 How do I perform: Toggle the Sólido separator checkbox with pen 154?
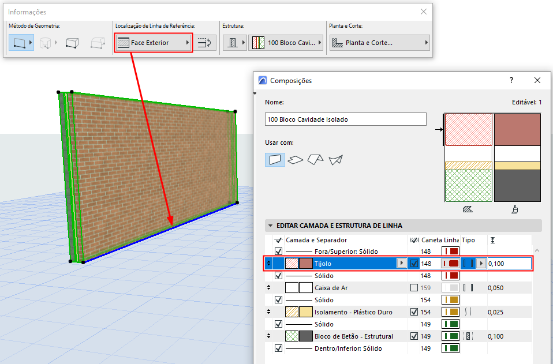click(x=279, y=300)
